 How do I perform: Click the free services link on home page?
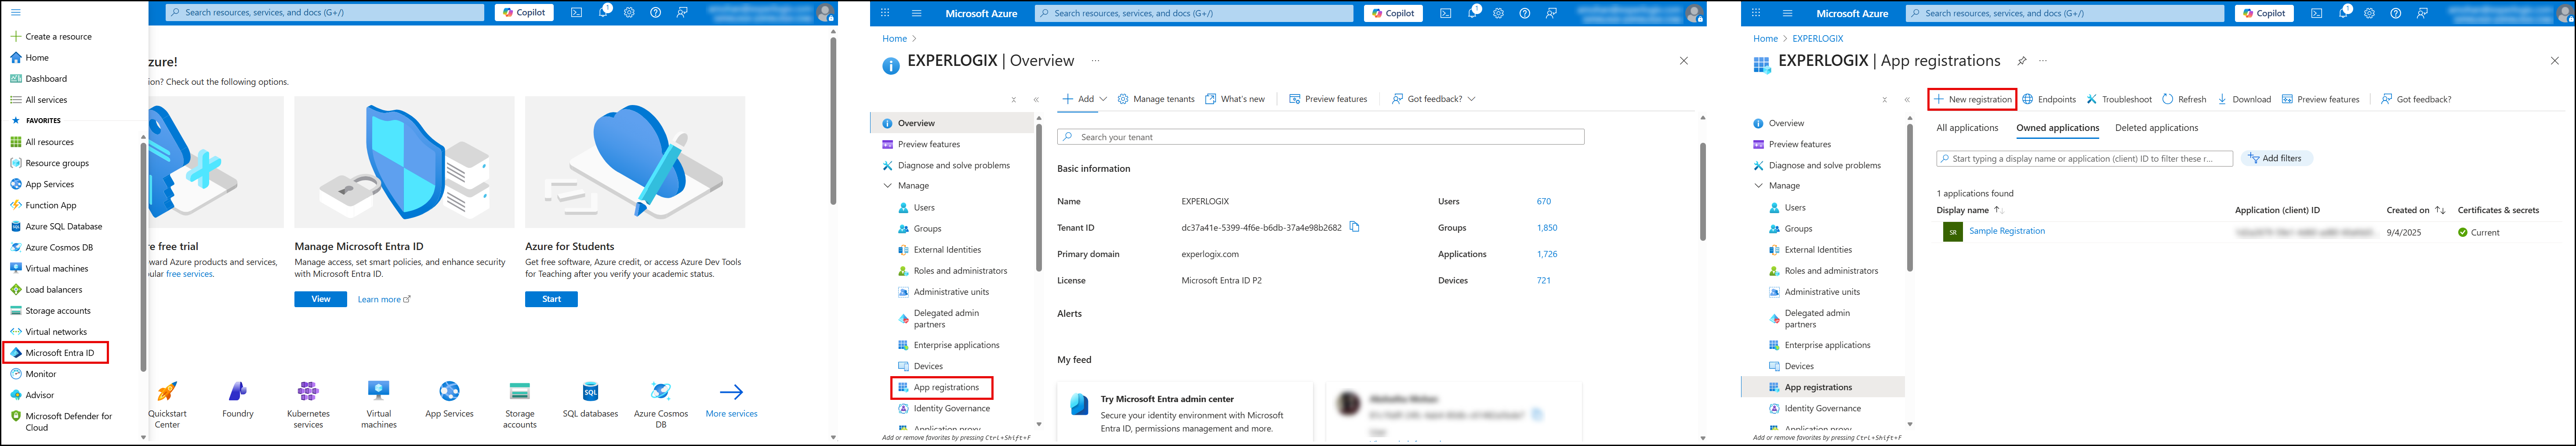[190, 274]
